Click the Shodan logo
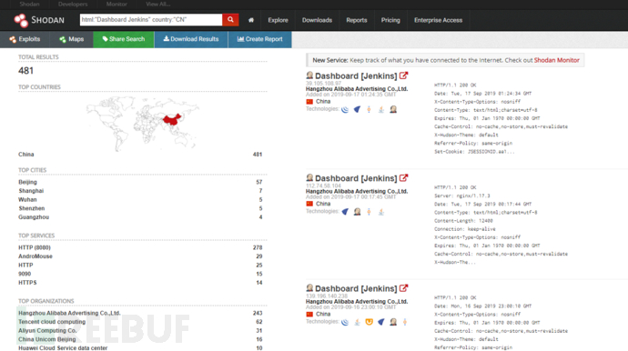Screen dimensions: 628x351 pyautogui.click(x=39, y=20)
